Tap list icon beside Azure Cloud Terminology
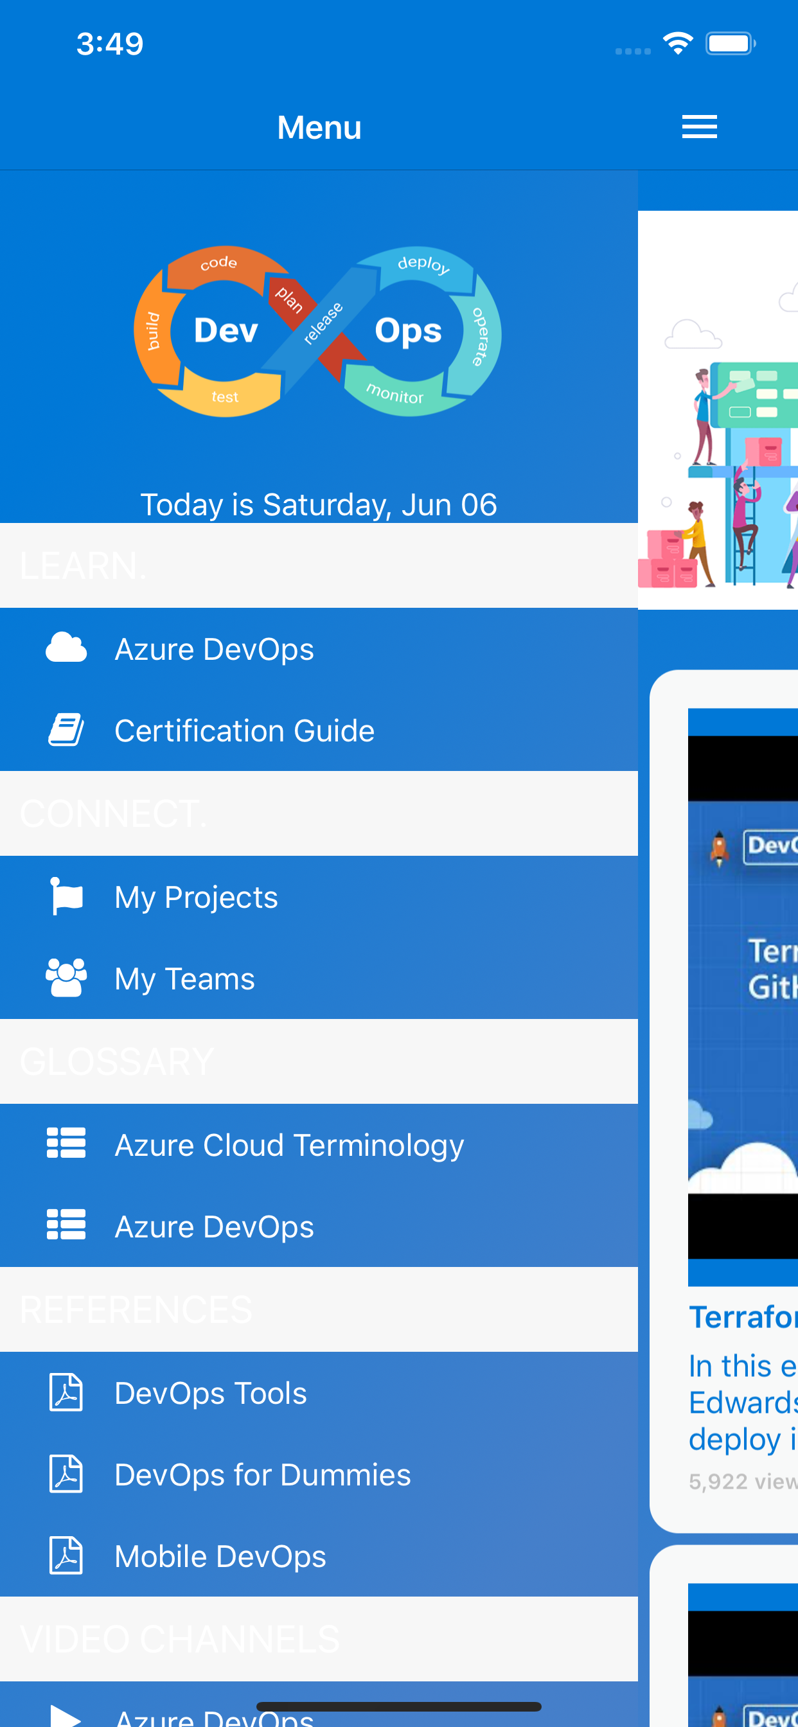 66,1143
